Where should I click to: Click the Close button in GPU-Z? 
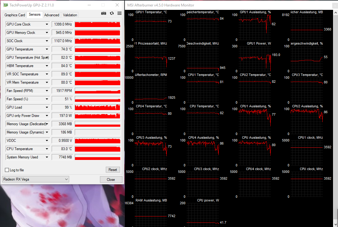point(111,179)
